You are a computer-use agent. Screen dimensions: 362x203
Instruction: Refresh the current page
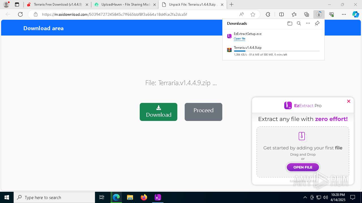20,14
